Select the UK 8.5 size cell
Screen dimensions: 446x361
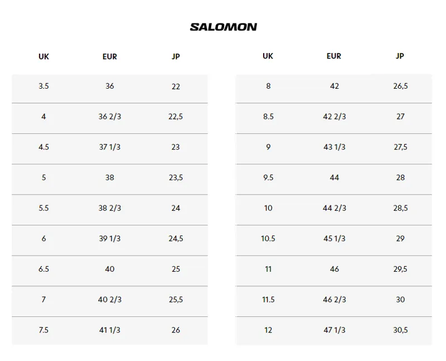pos(268,117)
